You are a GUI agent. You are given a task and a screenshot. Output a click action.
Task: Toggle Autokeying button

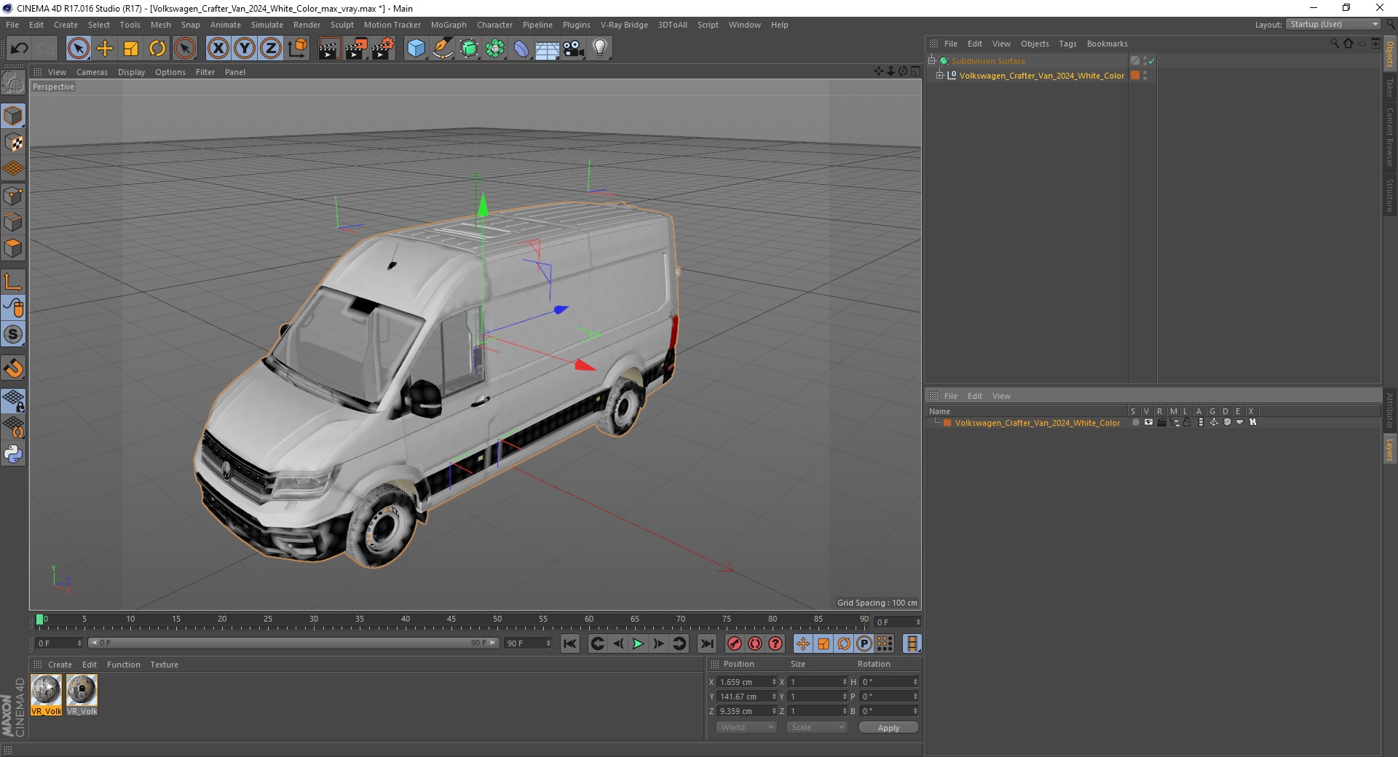pyautogui.click(x=755, y=643)
